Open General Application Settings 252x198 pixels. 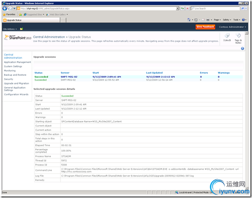[x=15, y=89]
